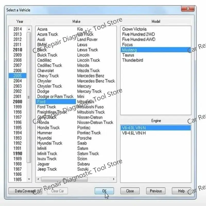The width and height of the screenshot is (206, 206).
Task: Select Ford Truck make
Action: click(x=47, y=107)
